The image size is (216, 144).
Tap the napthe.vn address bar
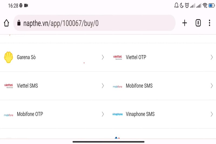94,23
